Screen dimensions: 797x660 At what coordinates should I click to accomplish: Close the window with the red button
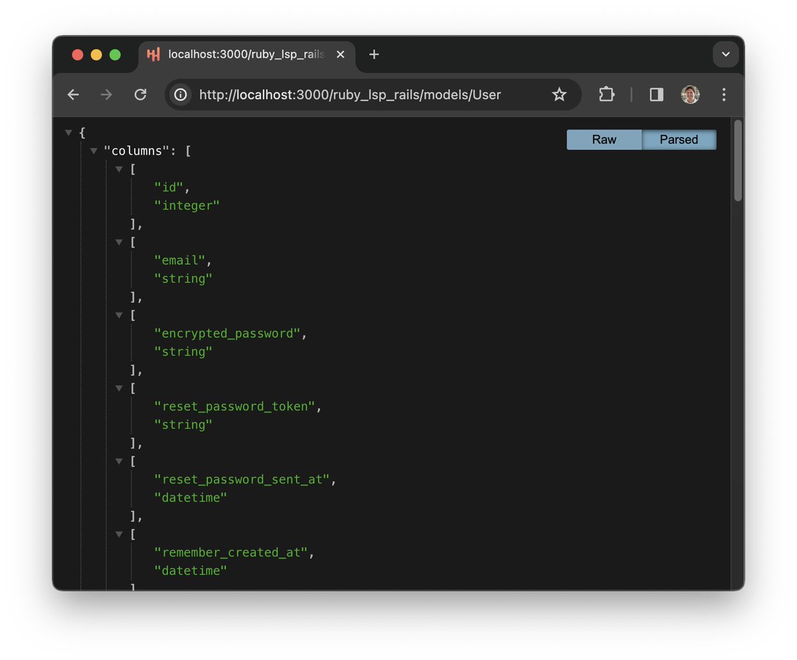point(78,55)
